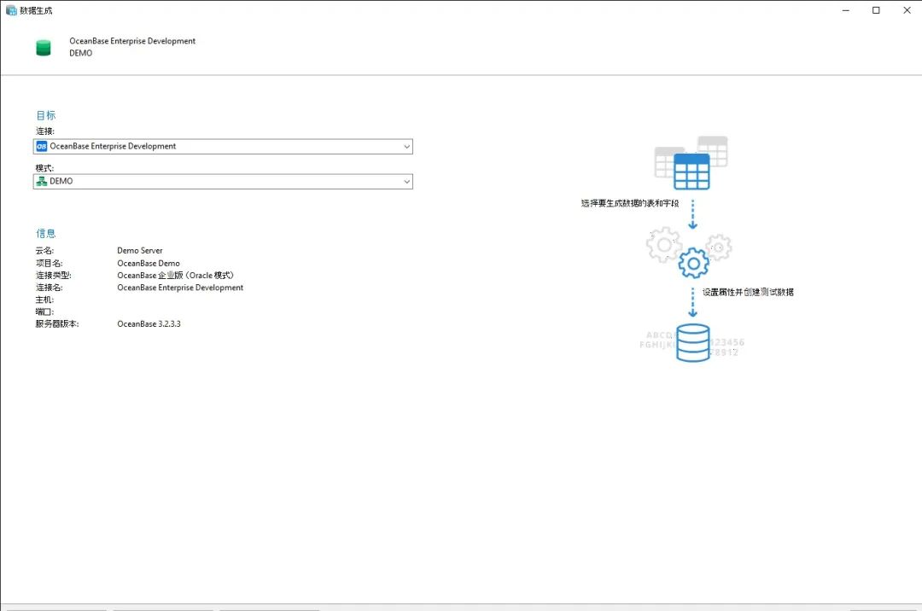Click the green database icon in header
This screenshot has width=922, height=611.
coord(44,48)
